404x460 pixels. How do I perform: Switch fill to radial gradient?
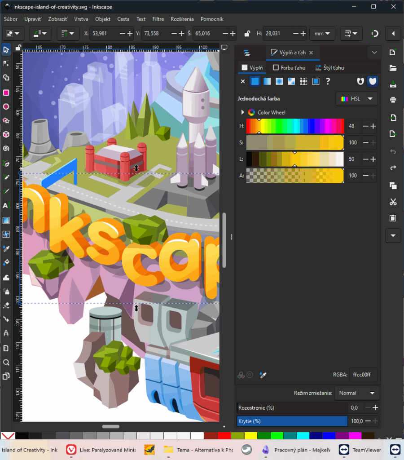pyautogui.click(x=280, y=81)
